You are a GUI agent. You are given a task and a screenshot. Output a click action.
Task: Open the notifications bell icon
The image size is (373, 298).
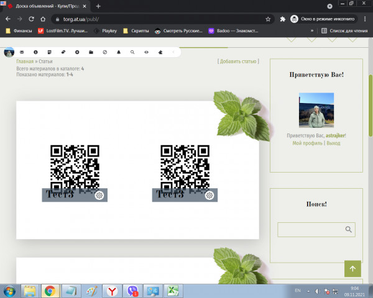point(119,52)
